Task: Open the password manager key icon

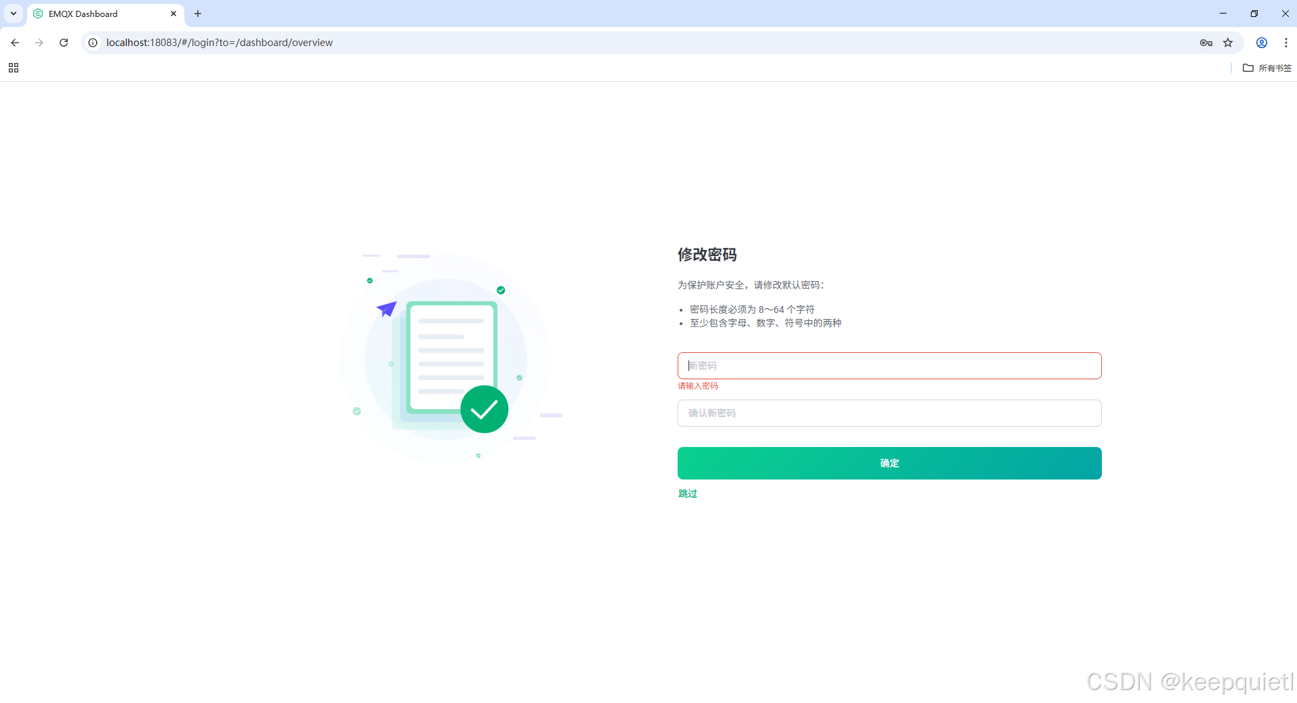Action: click(x=1206, y=42)
